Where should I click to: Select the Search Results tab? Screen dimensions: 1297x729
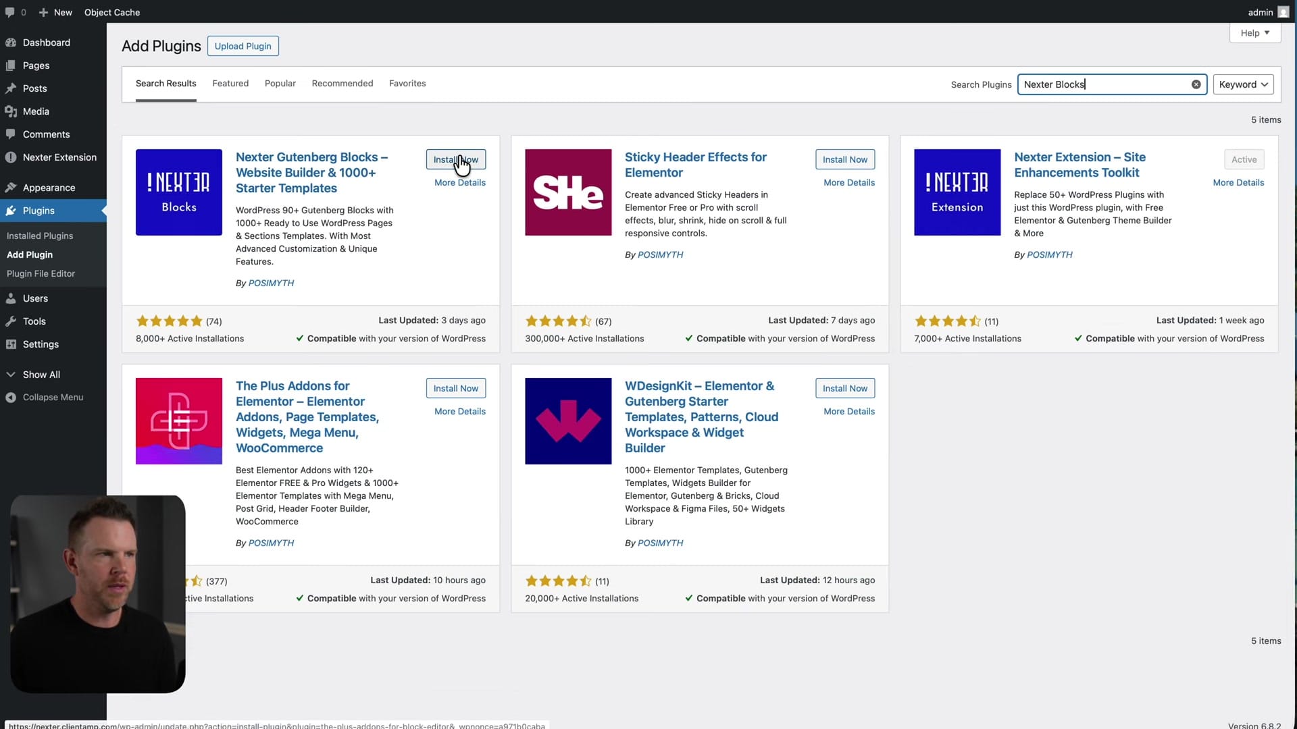click(x=166, y=84)
